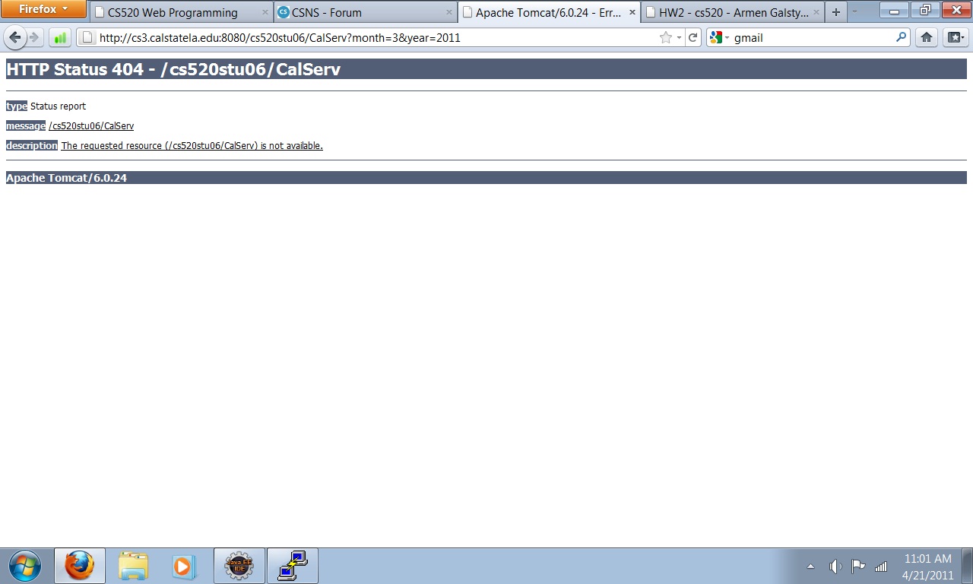Restore down the Firefox window
The width and height of the screenshot is (973, 584).
pyautogui.click(x=925, y=9)
